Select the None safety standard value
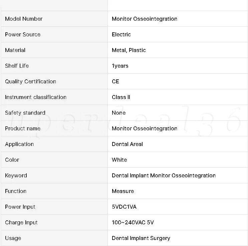The width and height of the screenshot is (248, 246). (118, 113)
